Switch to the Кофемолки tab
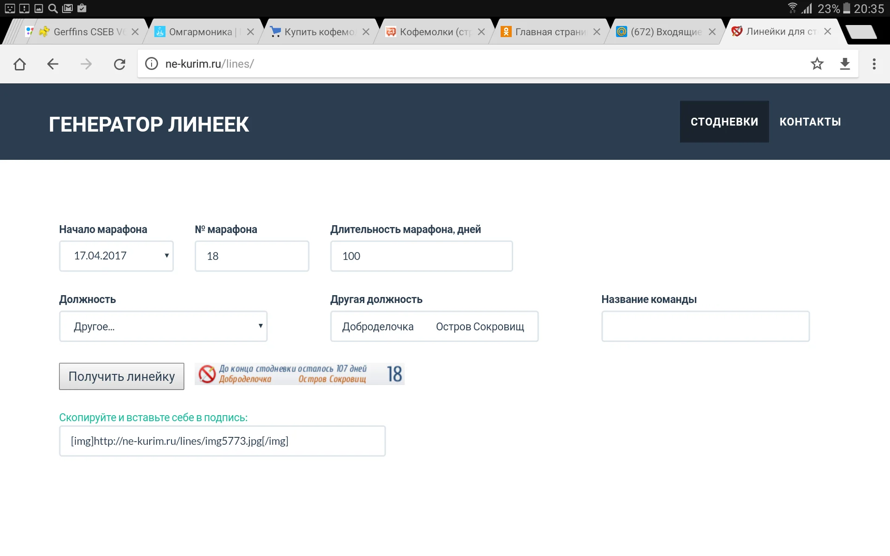 pyautogui.click(x=431, y=32)
